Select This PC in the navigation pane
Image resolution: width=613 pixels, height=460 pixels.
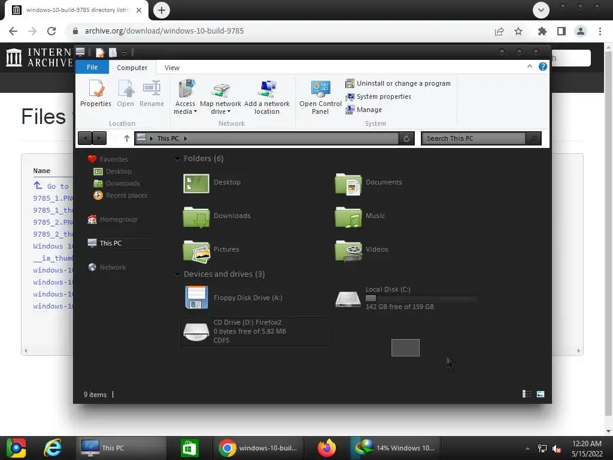point(105,243)
